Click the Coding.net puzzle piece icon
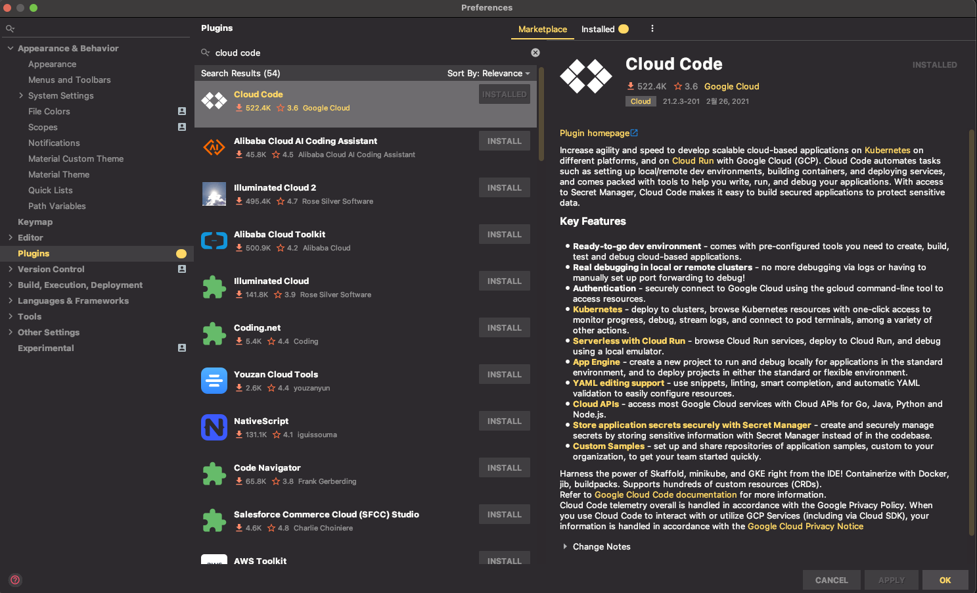Screen dimensions: 977x593 [214, 334]
